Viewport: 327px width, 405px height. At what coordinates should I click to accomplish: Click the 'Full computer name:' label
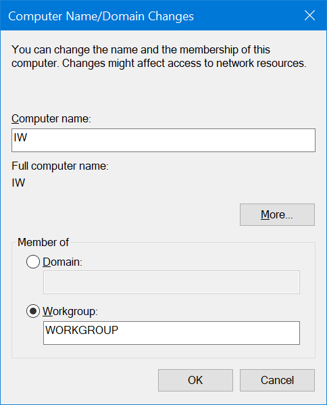[60, 166]
